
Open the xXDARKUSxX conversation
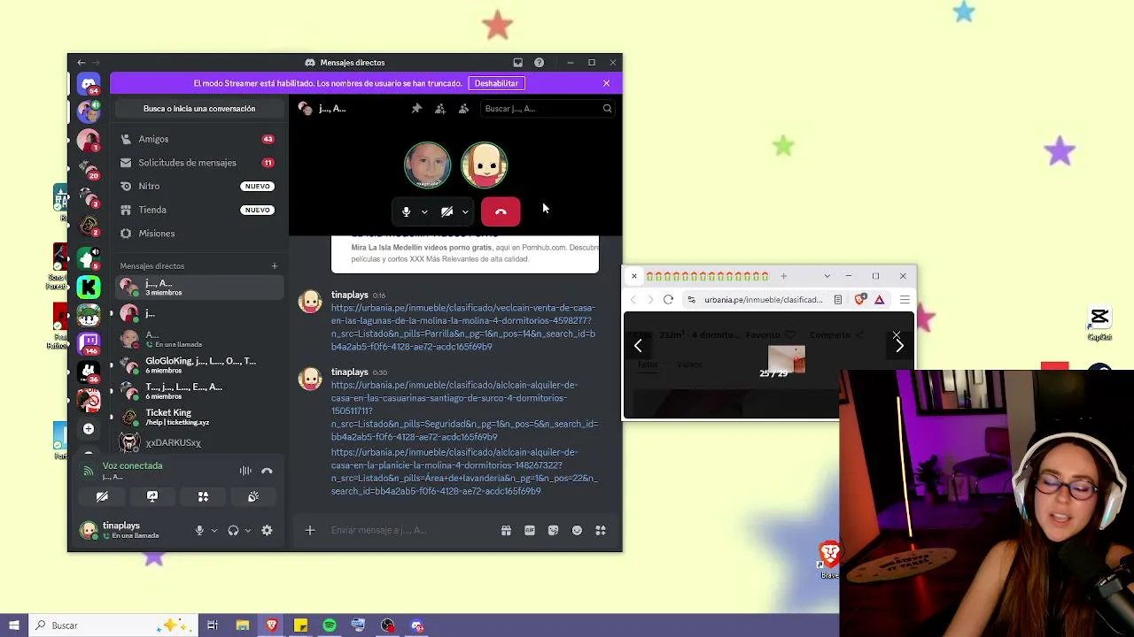(199, 442)
